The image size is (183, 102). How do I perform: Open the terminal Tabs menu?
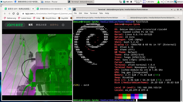click(101, 13)
